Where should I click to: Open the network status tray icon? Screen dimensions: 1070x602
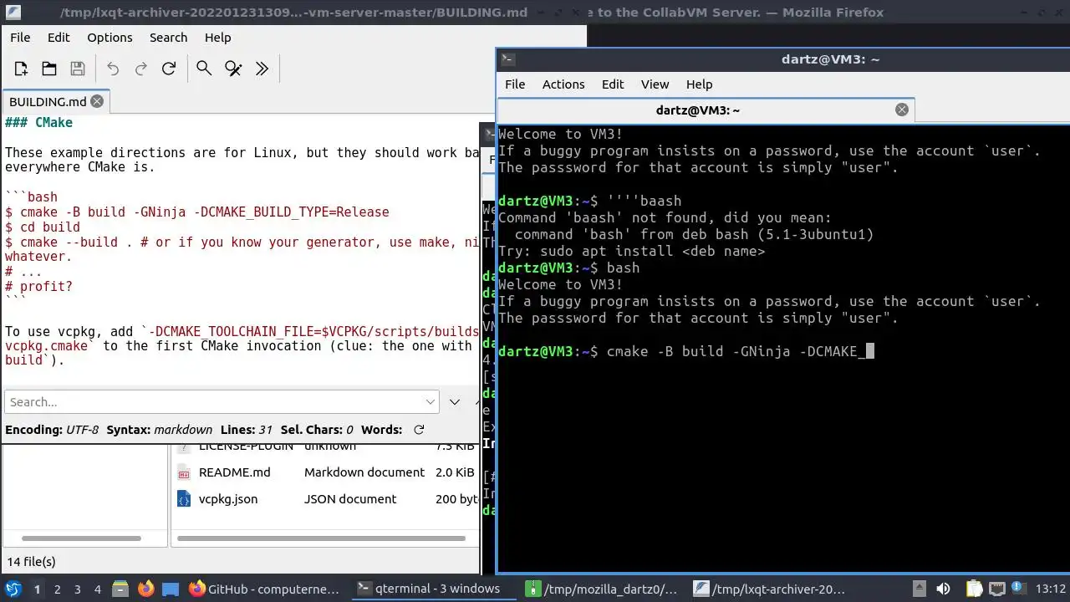[996, 589]
